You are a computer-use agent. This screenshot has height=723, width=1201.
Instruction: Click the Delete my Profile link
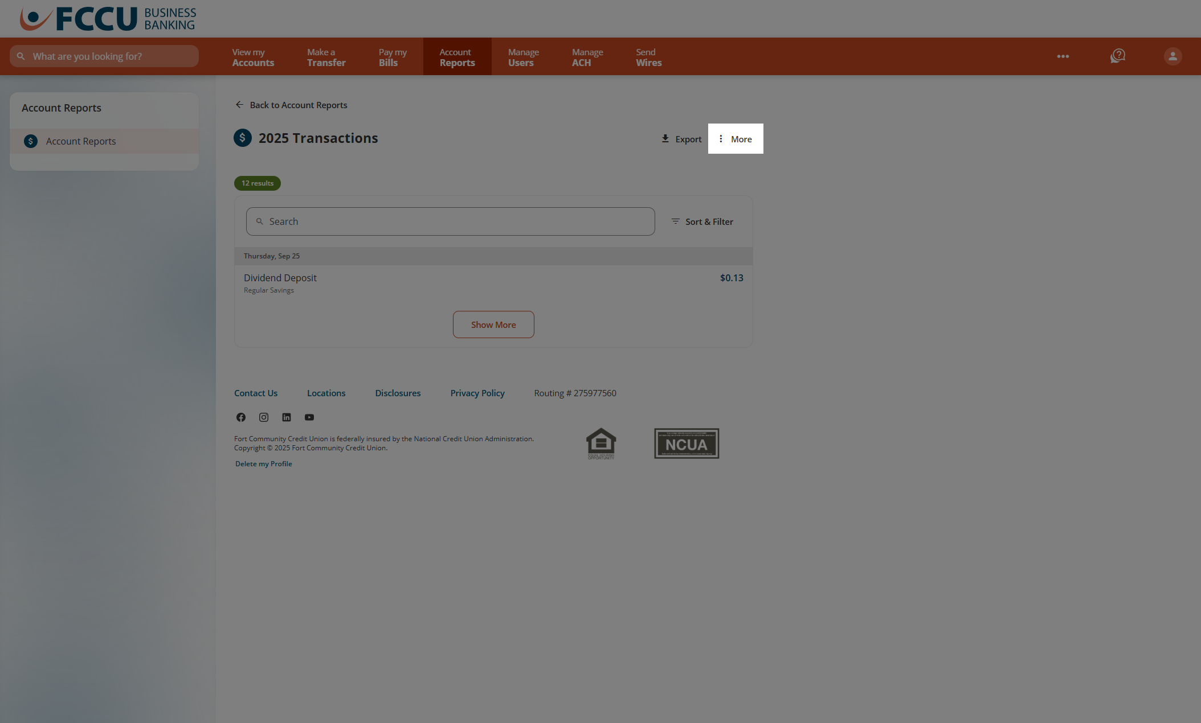coord(263,463)
